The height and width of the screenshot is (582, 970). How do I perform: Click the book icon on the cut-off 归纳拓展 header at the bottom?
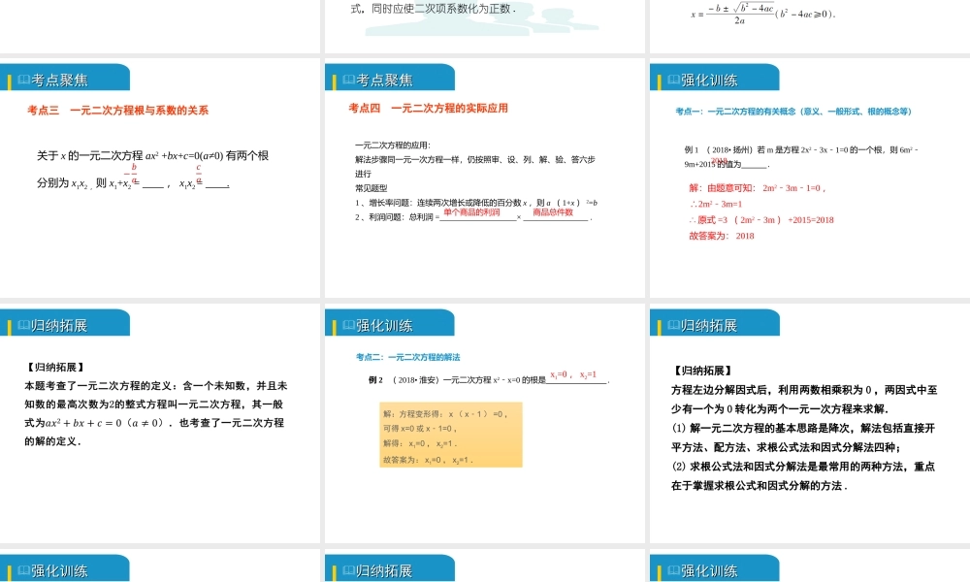click(348, 570)
